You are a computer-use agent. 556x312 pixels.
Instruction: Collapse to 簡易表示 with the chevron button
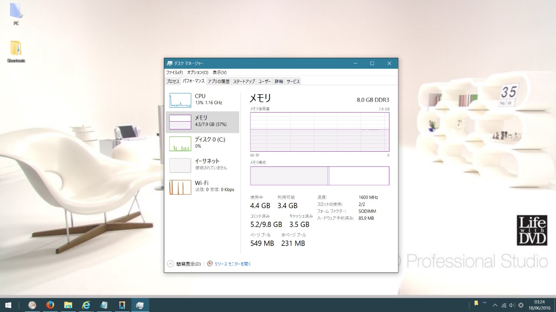click(x=170, y=264)
